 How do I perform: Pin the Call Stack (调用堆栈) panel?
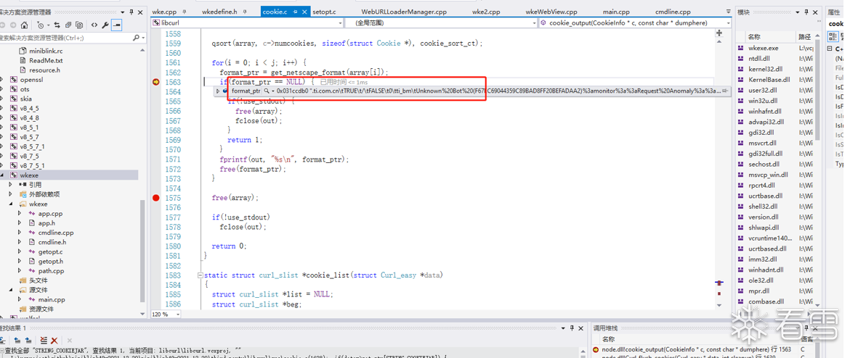coord(806,328)
